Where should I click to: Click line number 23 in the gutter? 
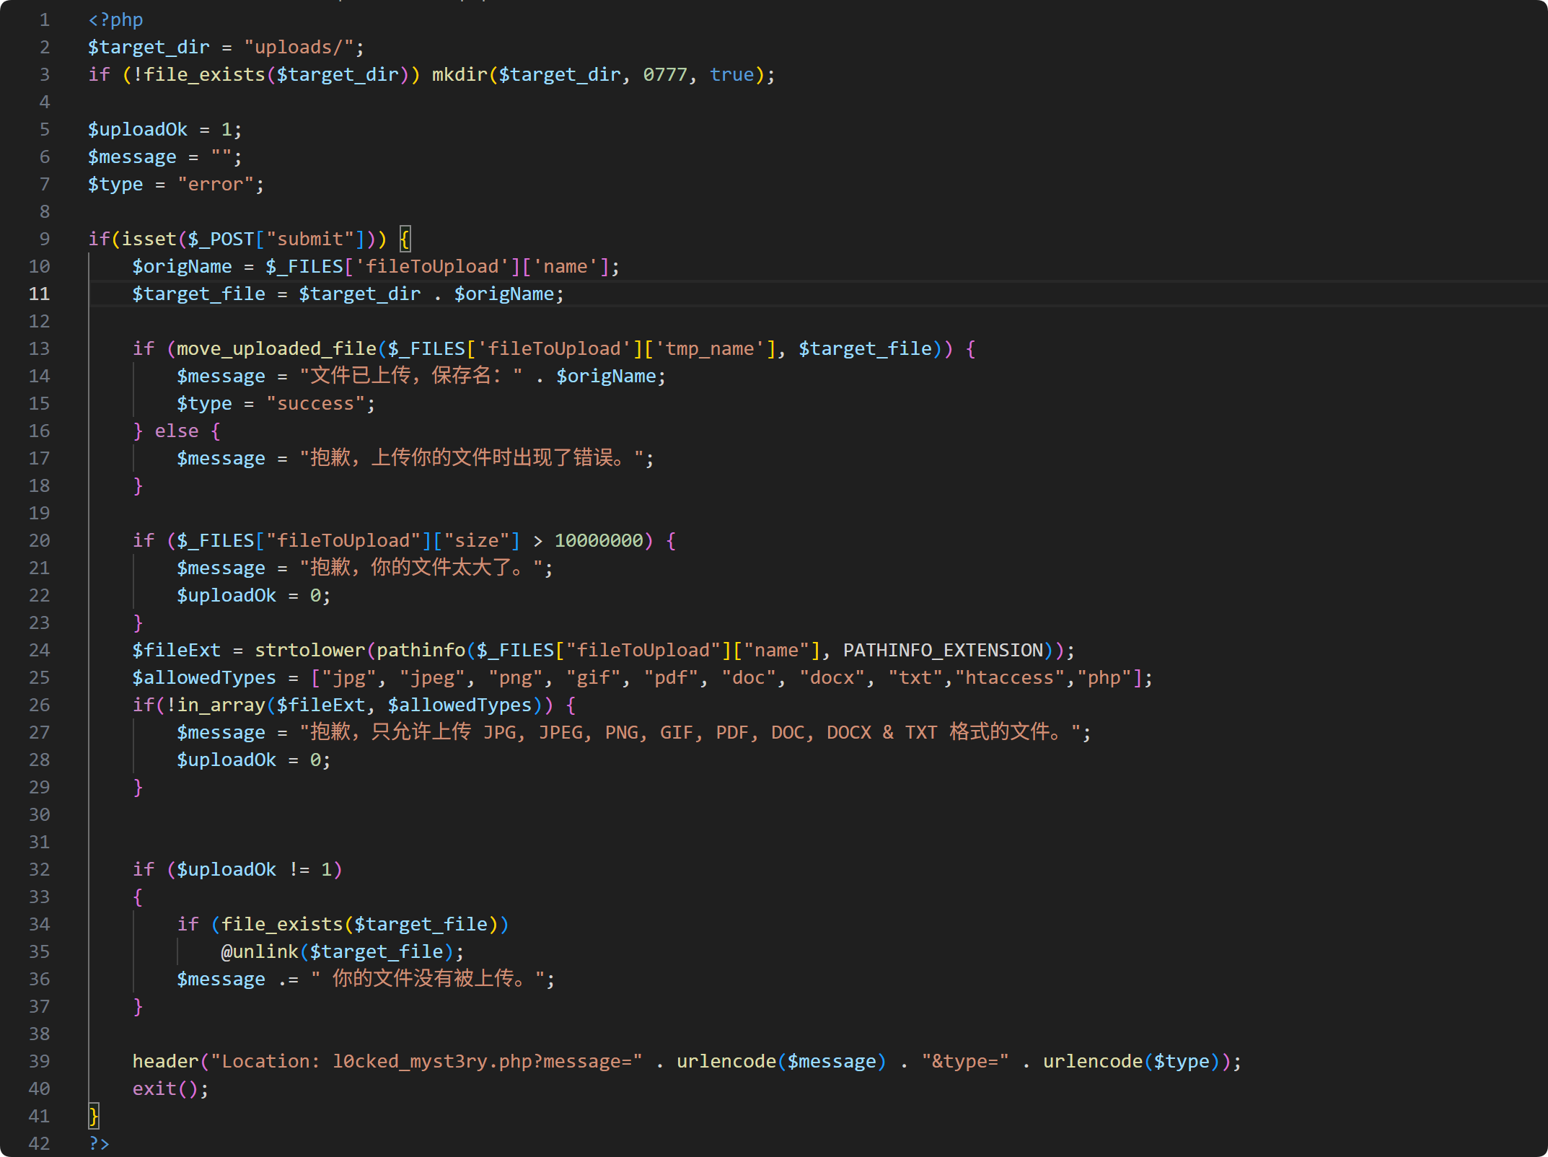(39, 623)
